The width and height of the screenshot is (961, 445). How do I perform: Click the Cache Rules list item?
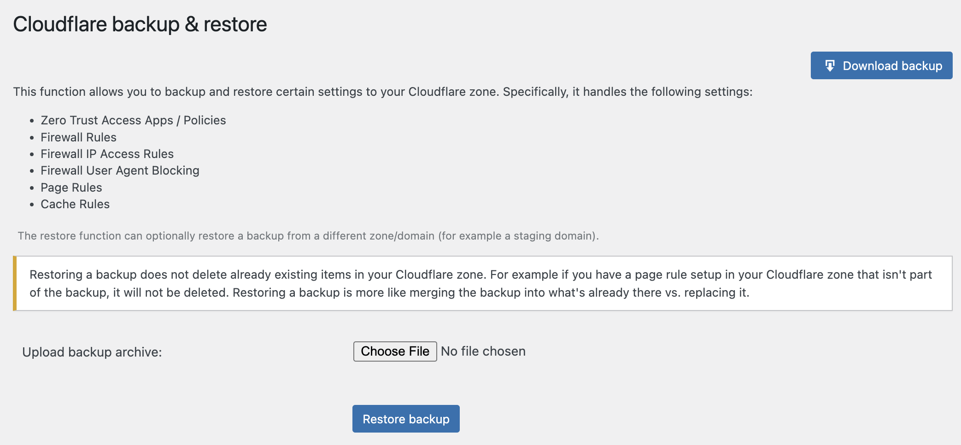click(75, 204)
